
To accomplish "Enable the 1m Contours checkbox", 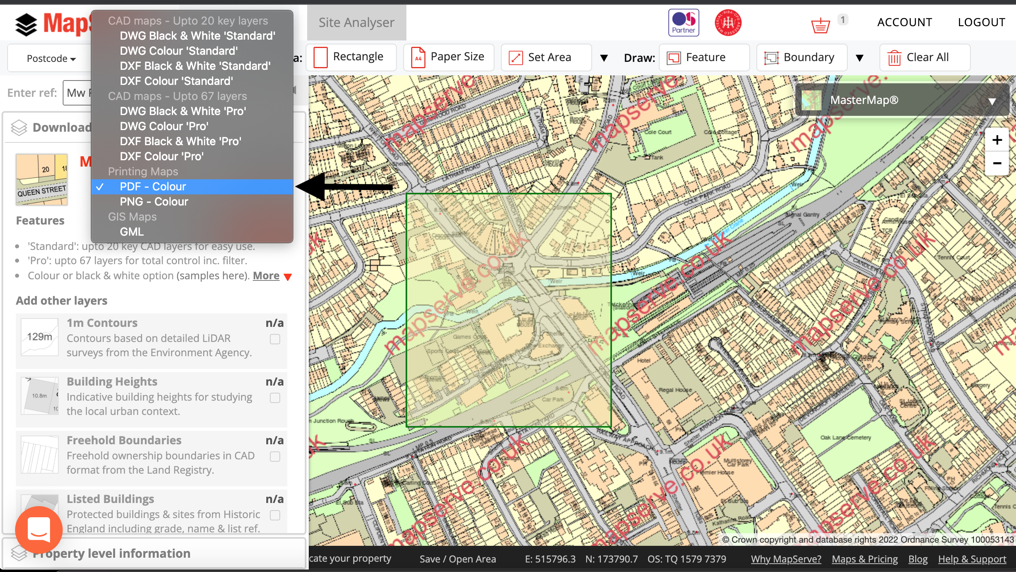I will [x=275, y=339].
